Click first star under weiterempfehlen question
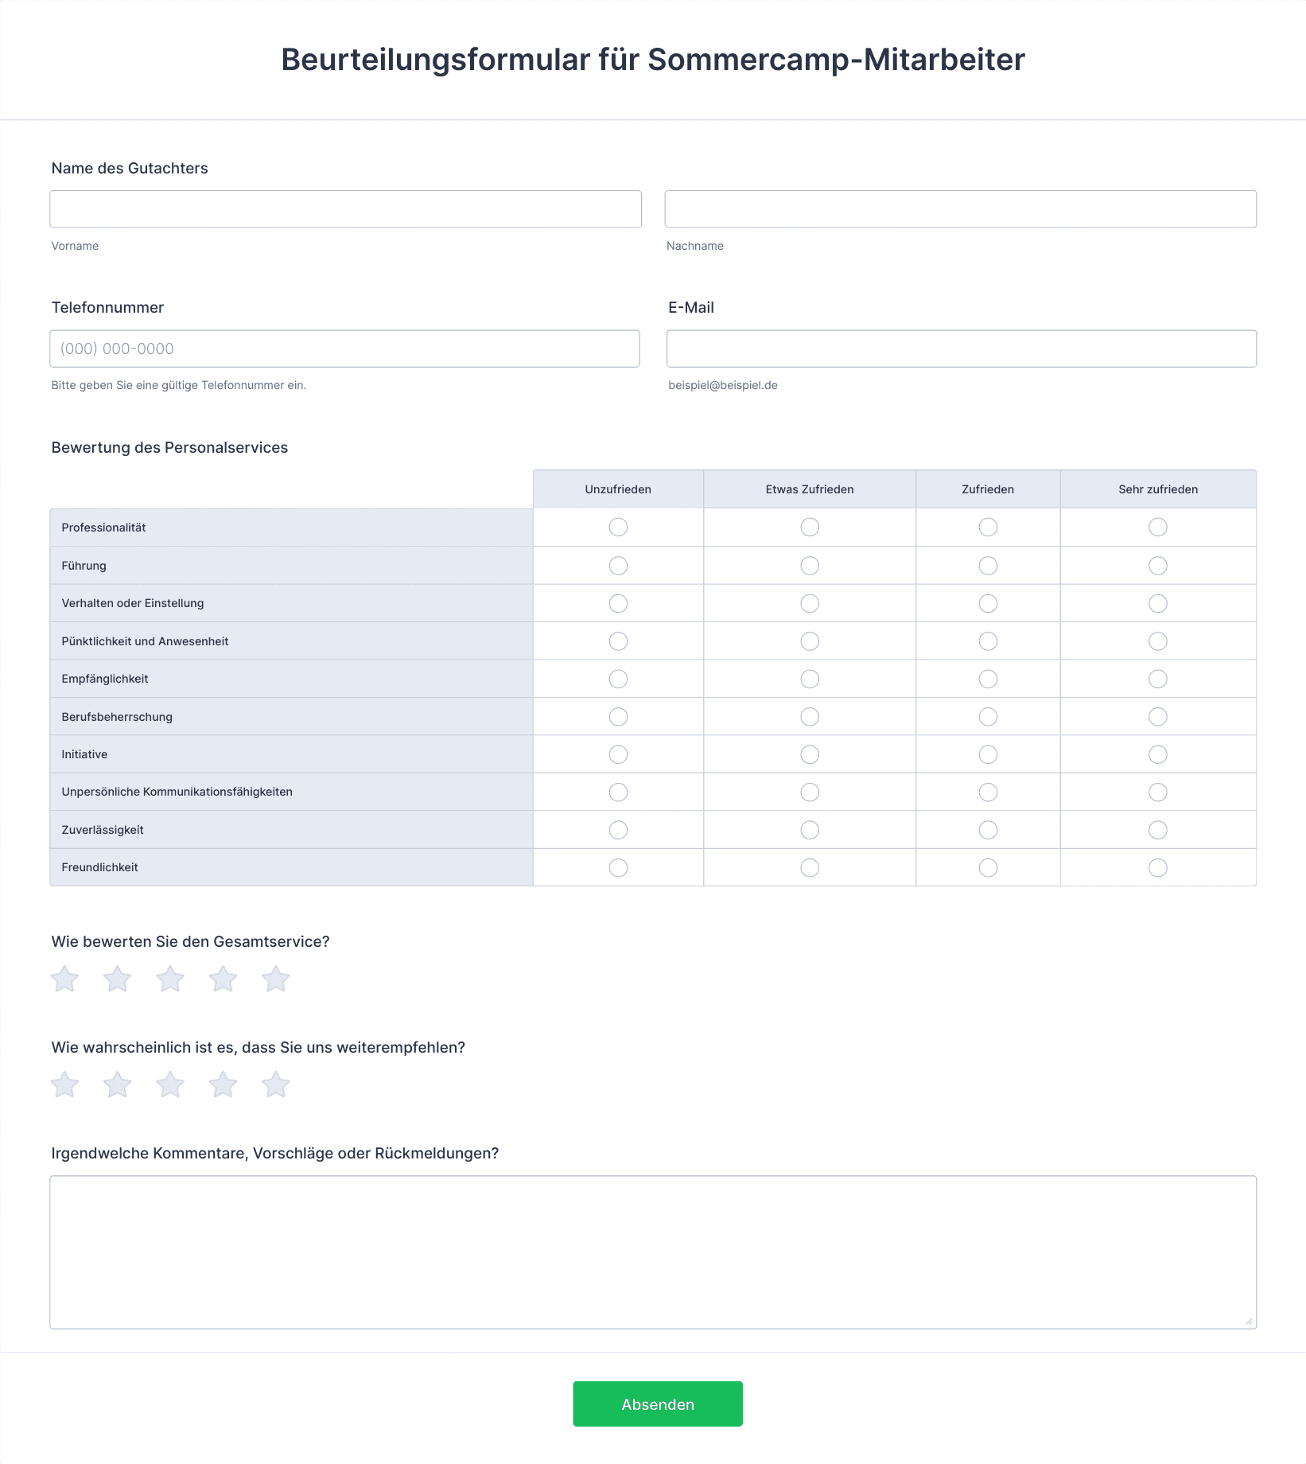 point(64,1085)
